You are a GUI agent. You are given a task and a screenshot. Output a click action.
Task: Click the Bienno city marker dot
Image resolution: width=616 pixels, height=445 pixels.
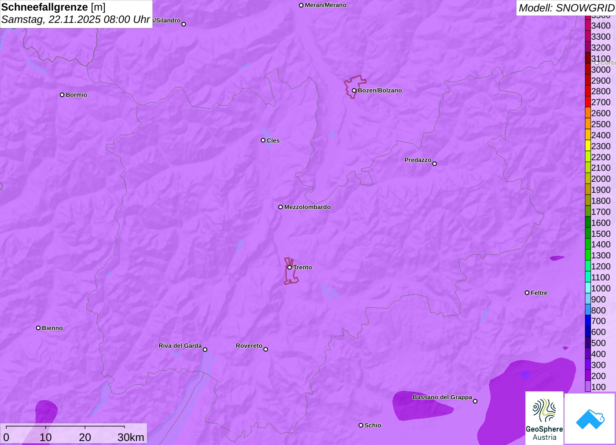[38, 328]
